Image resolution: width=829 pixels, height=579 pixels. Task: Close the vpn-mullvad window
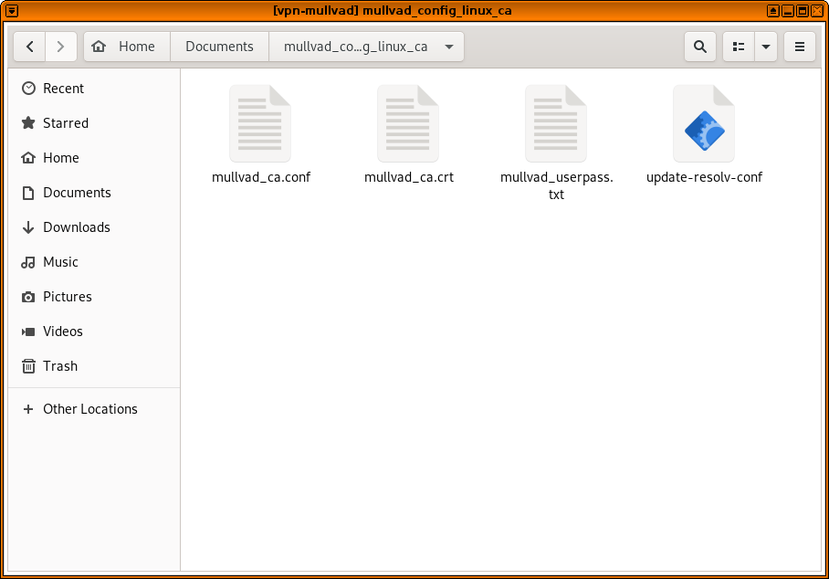[x=817, y=11]
